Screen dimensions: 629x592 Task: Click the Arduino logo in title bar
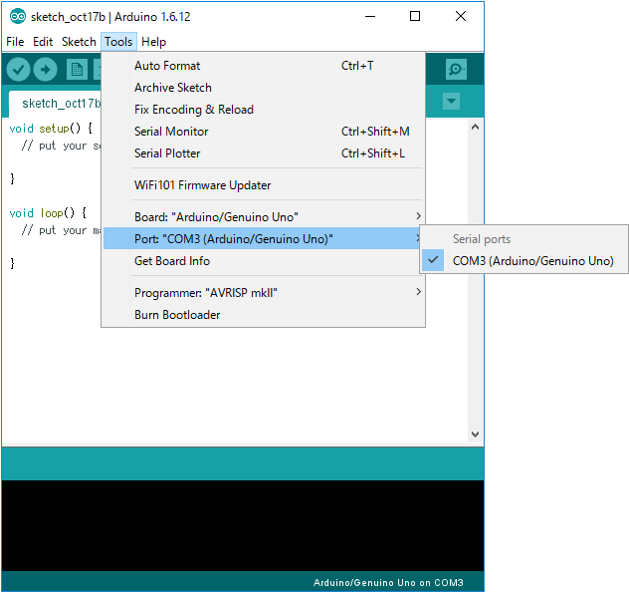(x=18, y=17)
